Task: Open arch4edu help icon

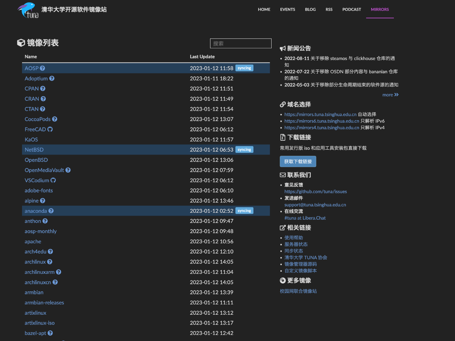Action: click(50, 251)
